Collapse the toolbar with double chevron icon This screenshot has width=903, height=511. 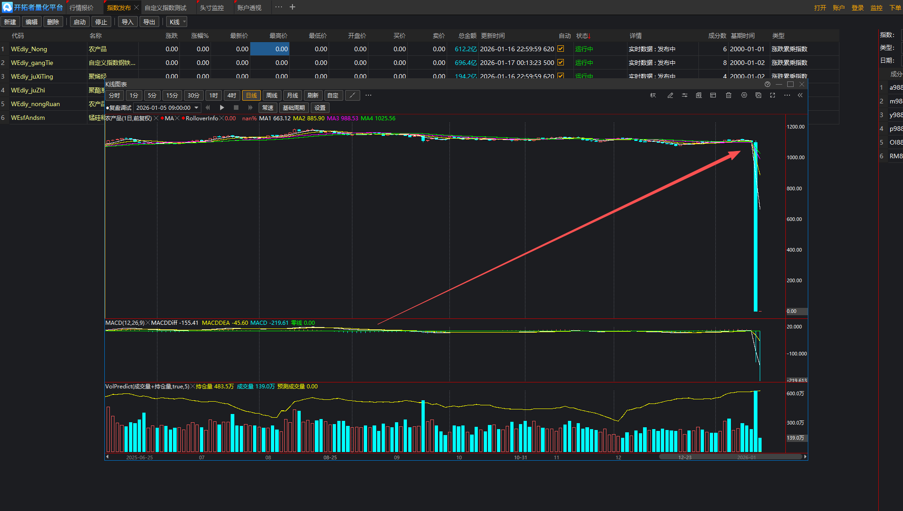[x=800, y=95]
